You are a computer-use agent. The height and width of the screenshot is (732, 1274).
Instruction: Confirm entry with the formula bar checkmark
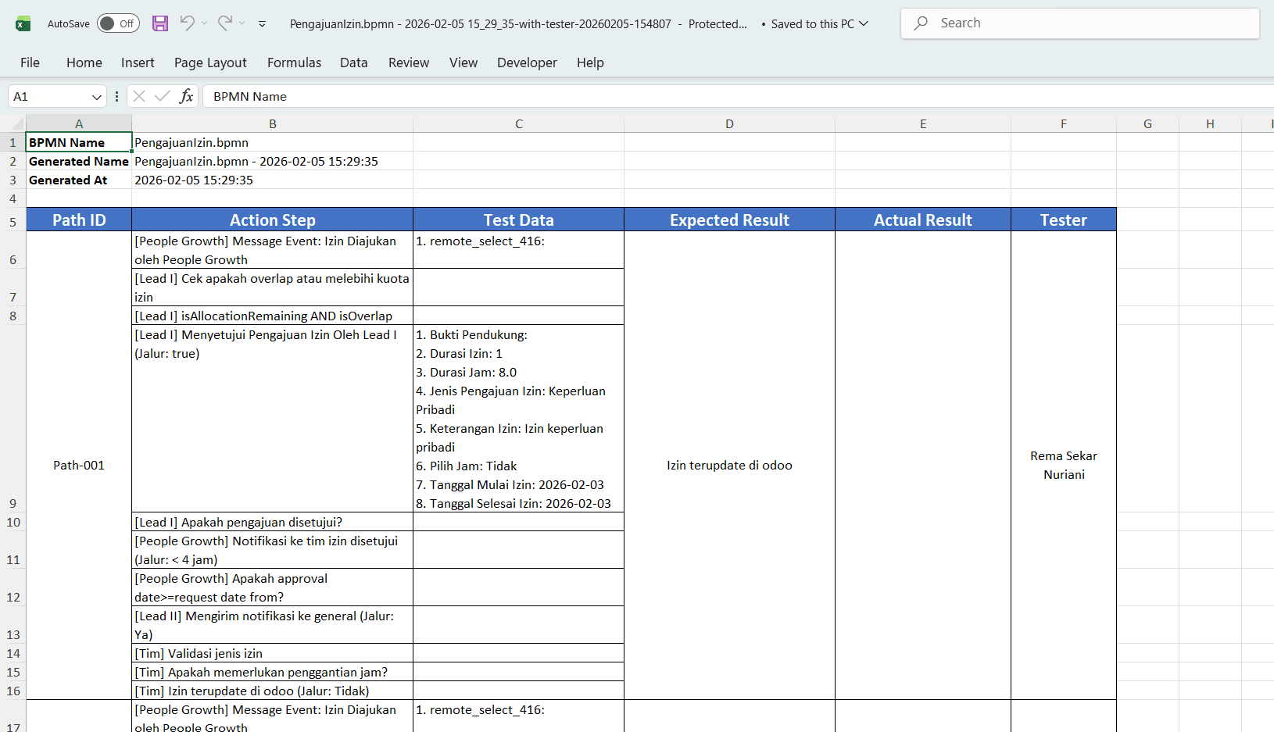[163, 96]
